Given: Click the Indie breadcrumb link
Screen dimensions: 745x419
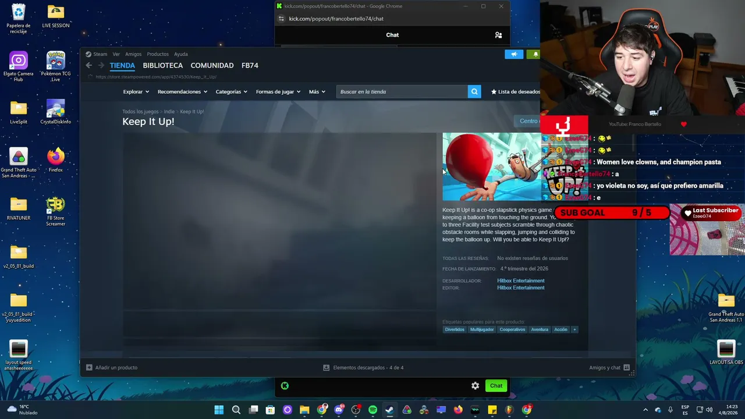Looking at the screenshot, I should point(169,112).
